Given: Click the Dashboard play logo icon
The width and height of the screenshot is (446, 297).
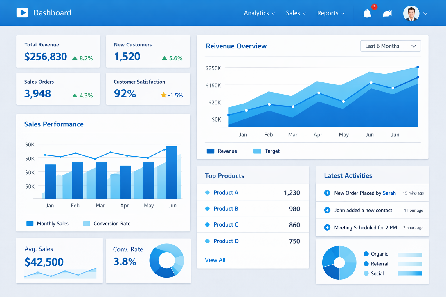Looking at the screenshot, I should point(22,12).
